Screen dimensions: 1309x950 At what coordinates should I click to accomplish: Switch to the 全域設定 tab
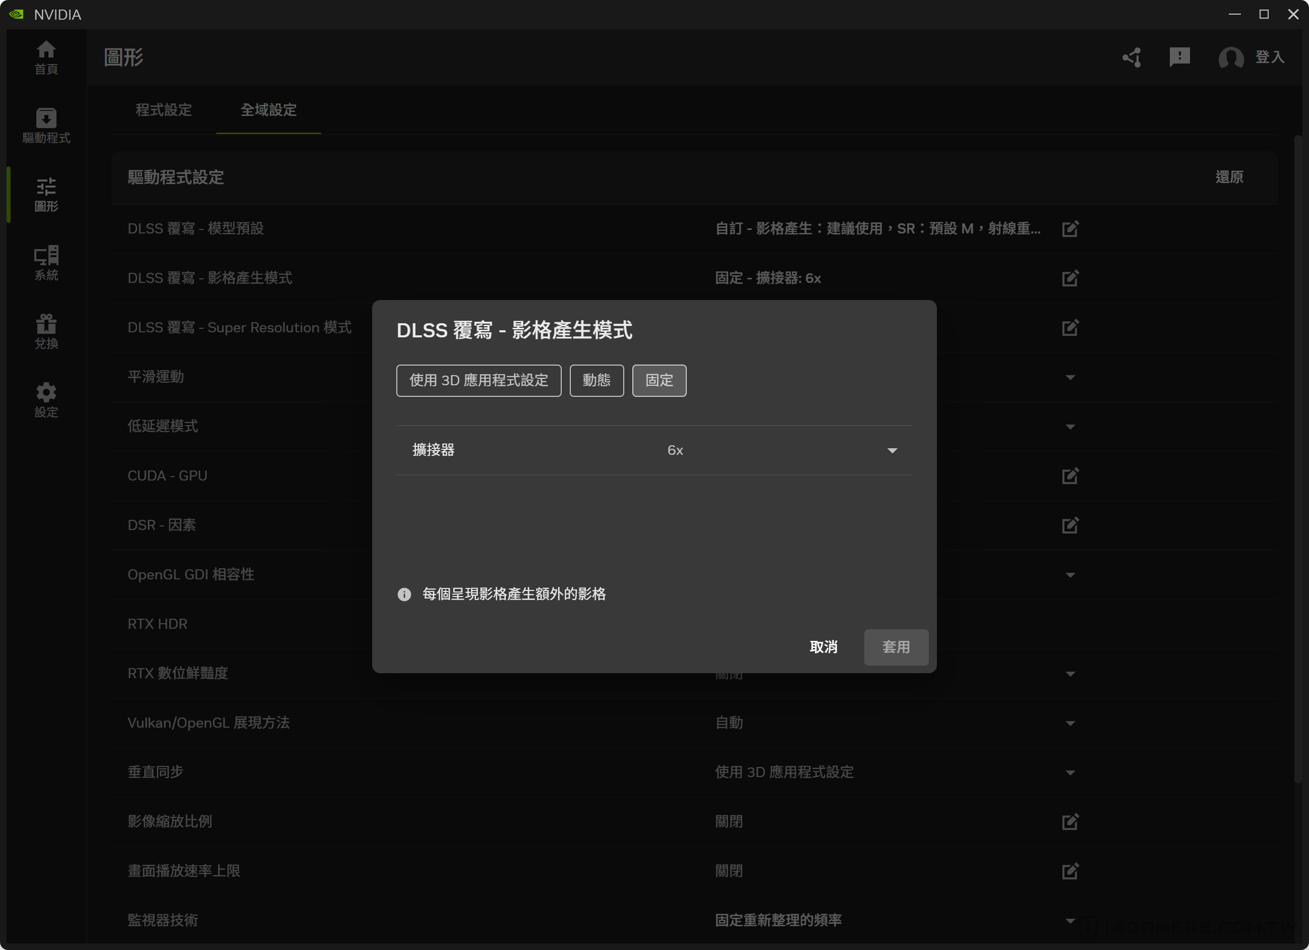coord(268,109)
